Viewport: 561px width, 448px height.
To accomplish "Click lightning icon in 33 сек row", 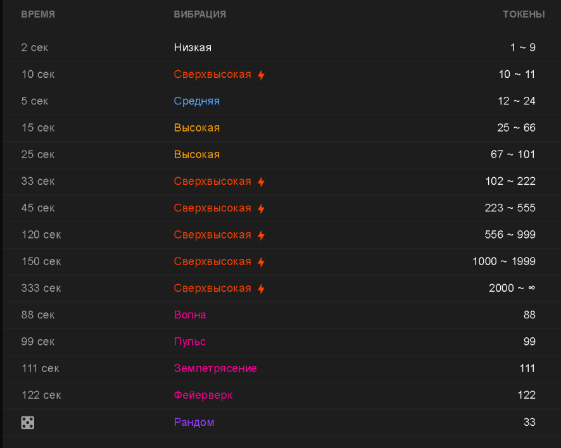I will pyautogui.click(x=261, y=182).
